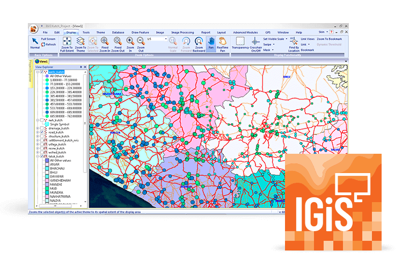Click the MANDVI legend color swatch
The width and height of the screenshot is (402, 272).
[x=47, y=184]
